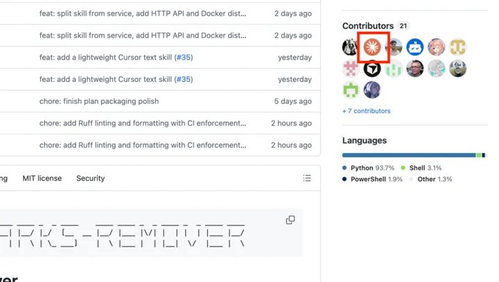Switch to the Security tab
The height and width of the screenshot is (282, 499).
pyautogui.click(x=90, y=178)
